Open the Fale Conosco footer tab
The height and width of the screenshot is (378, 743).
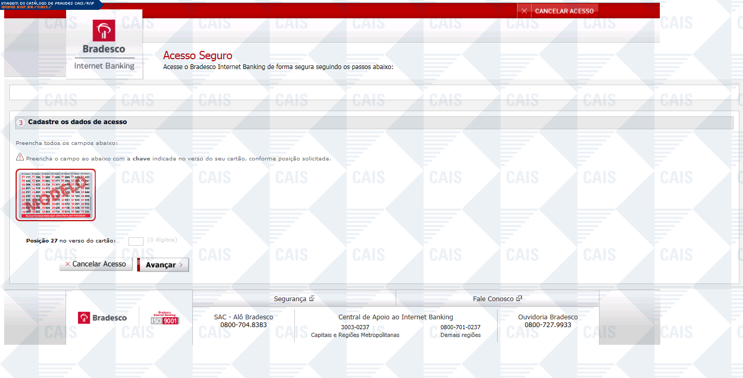pyautogui.click(x=493, y=299)
